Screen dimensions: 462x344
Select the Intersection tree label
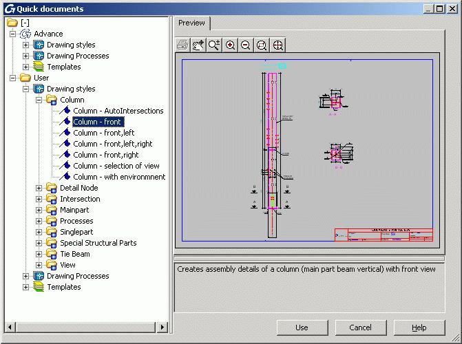coord(80,199)
